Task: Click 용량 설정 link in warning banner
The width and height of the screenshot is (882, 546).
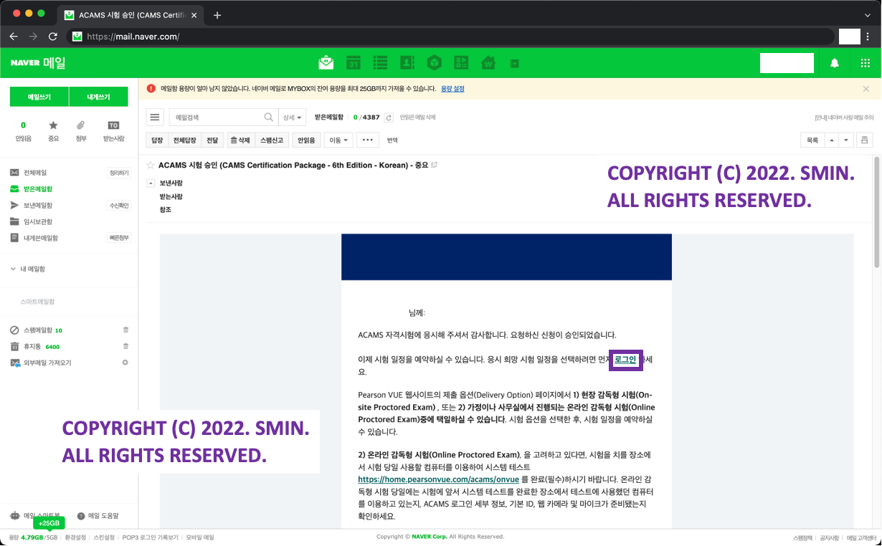Action: (x=452, y=89)
